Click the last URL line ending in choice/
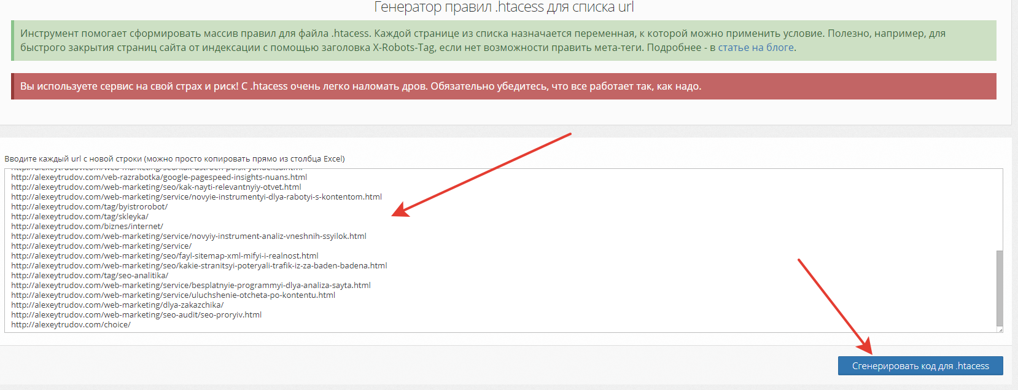 click(71, 325)
